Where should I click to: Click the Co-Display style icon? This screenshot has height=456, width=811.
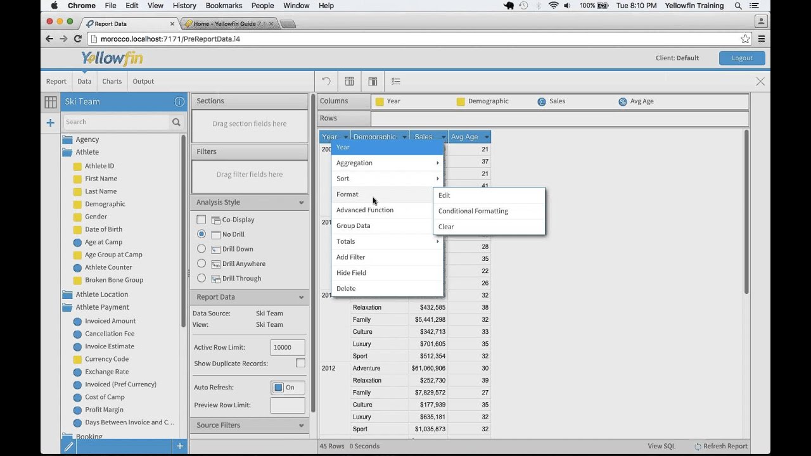click(215, 220)
